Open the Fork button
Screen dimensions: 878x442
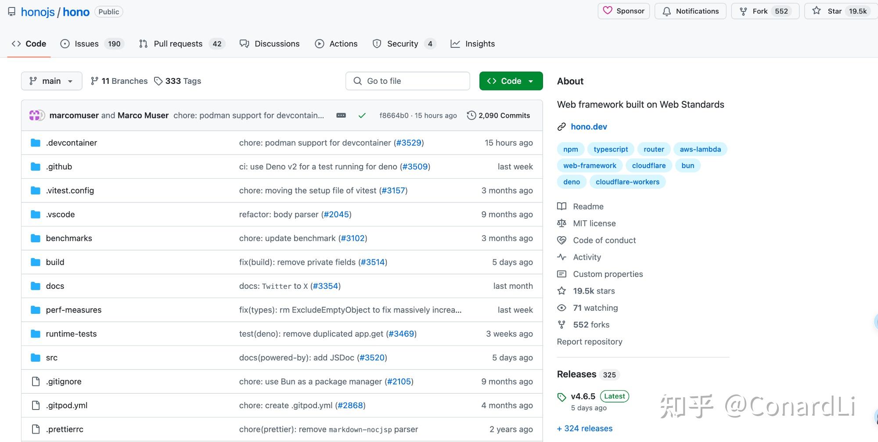pos(765,11)
